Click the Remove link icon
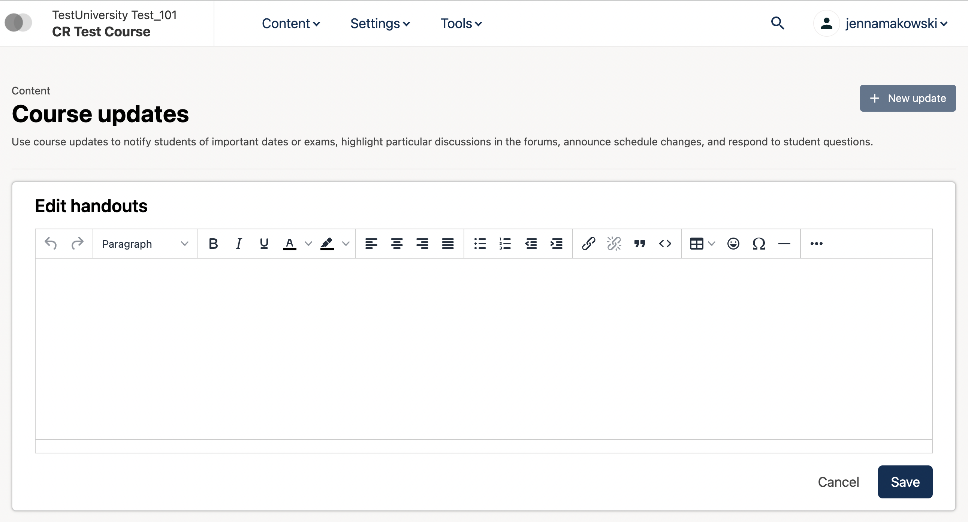 [x=614, y=244]
